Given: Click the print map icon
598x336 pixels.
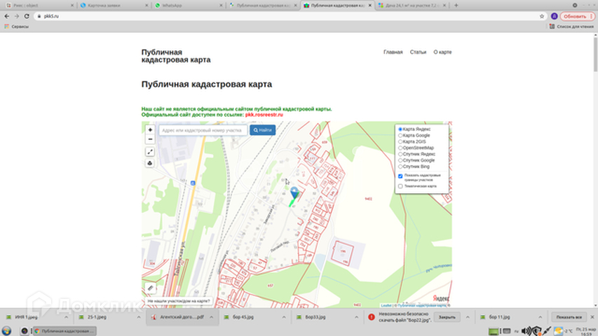Looking at the screenshot, I should [x=150, y=163].
